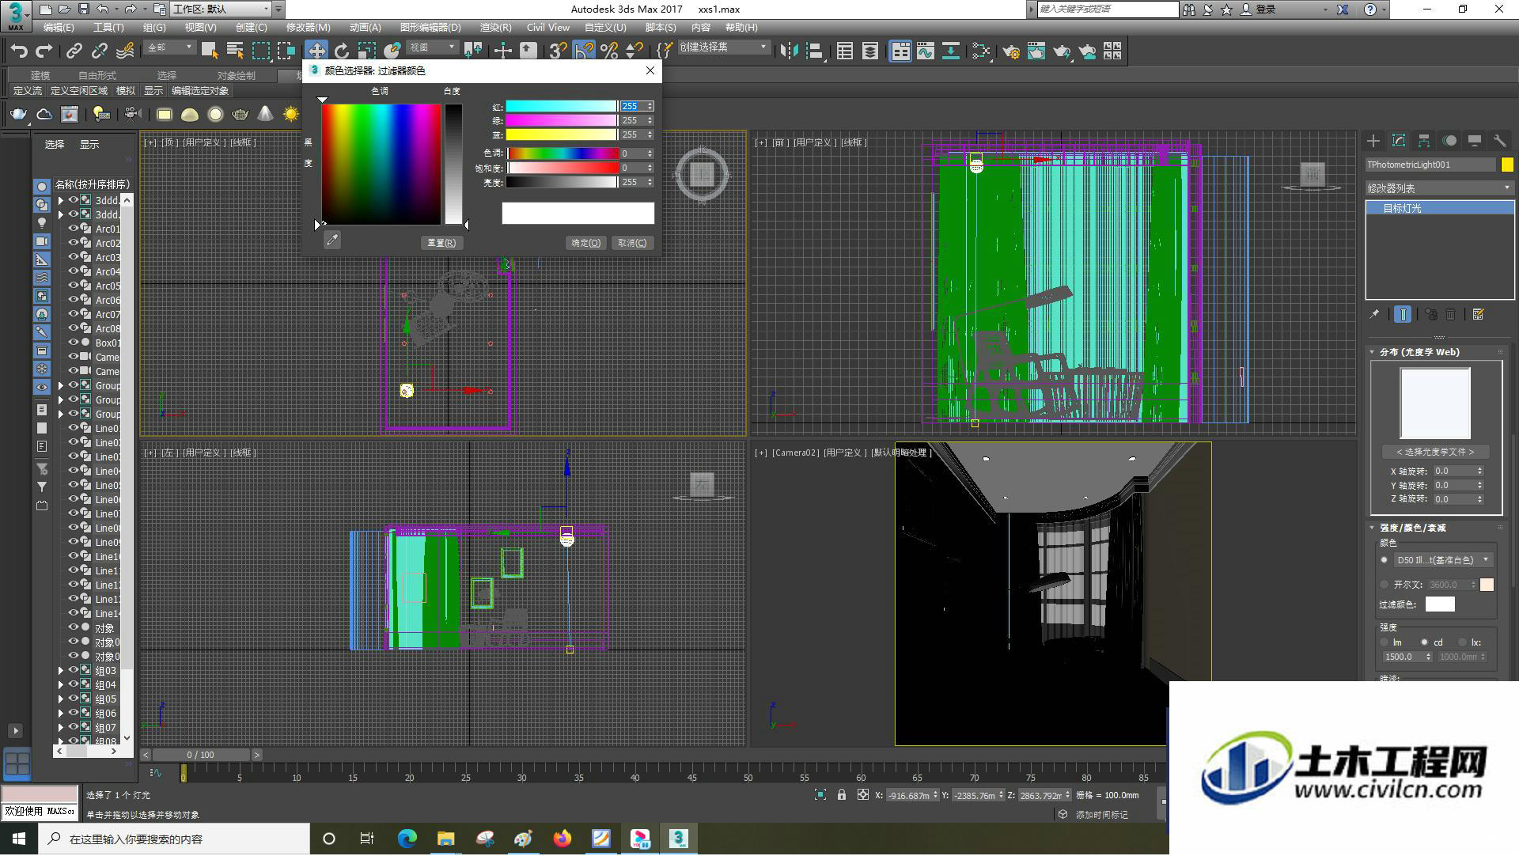Image resolution: width=1519 pixels, height=856 pixels.
Task: Select the 开尔文 Kelvin radio button
Action: point(1385,585)
